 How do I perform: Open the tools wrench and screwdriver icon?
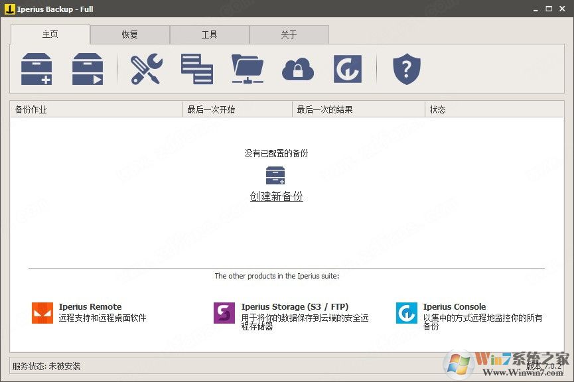(146, 68)
